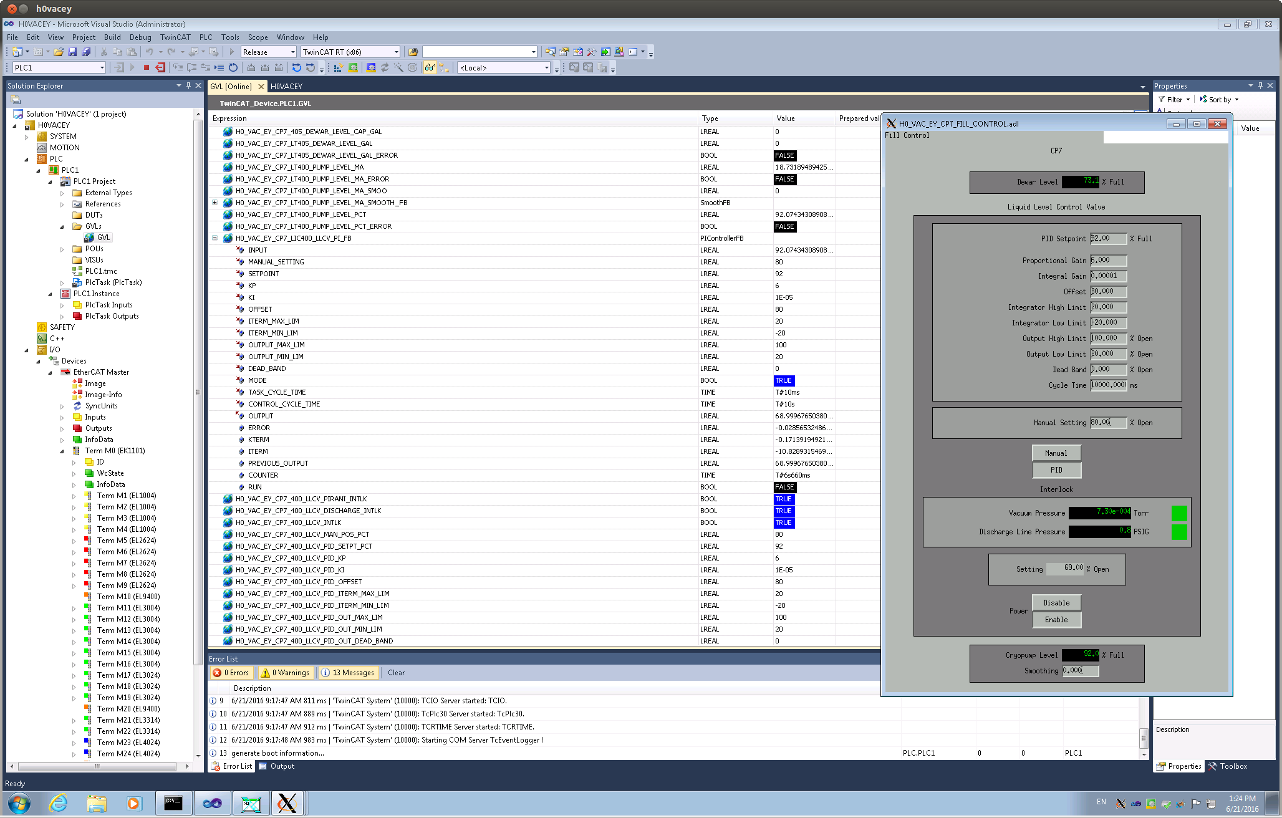1282x818 pixels.
Task: Click the Start debugging play icon
Action: [231, 52]
